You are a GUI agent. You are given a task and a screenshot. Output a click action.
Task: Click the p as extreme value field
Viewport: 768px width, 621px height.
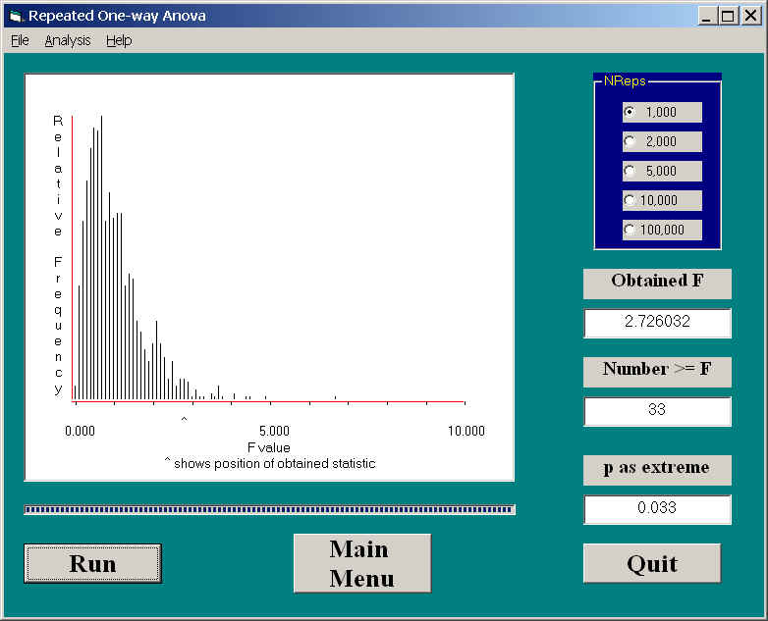(x=657, y=509)
